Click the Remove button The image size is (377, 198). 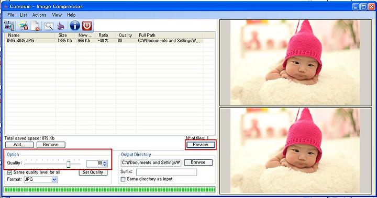(x=51, y=145)
